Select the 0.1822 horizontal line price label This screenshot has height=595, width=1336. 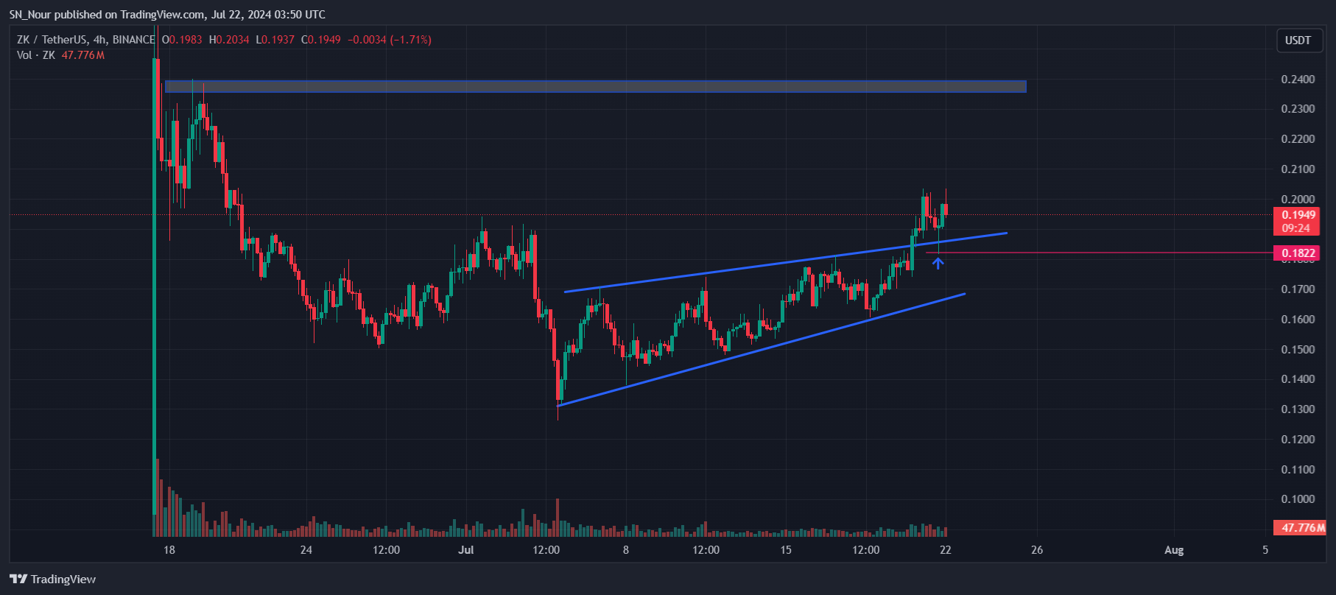(x=1298, y=253)
